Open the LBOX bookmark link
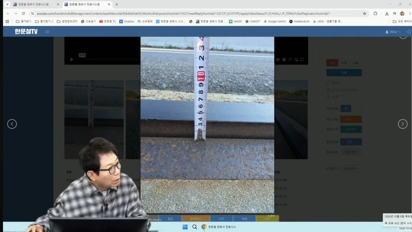This screenshot has height=232, width=412. [x=327, y=21]
